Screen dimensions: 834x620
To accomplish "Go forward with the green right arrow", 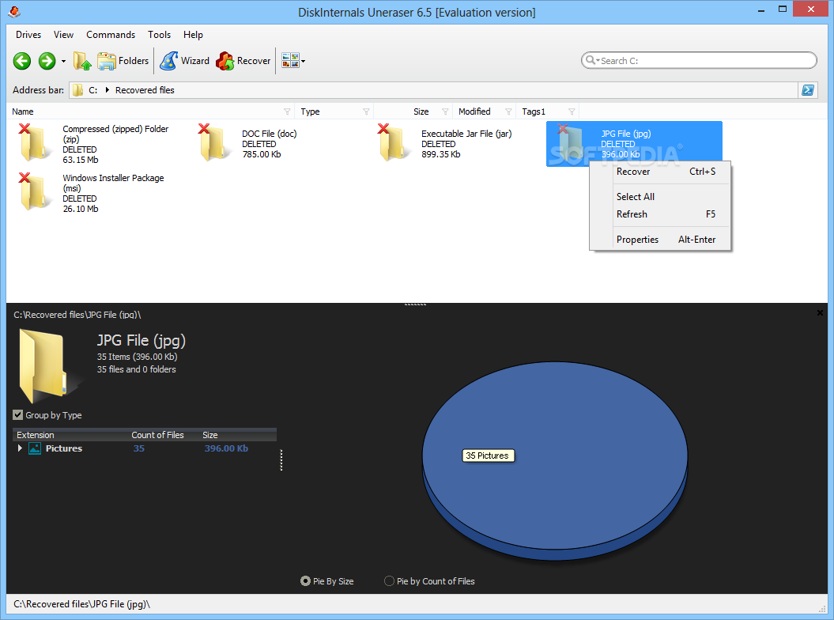I will click(47, 61).
